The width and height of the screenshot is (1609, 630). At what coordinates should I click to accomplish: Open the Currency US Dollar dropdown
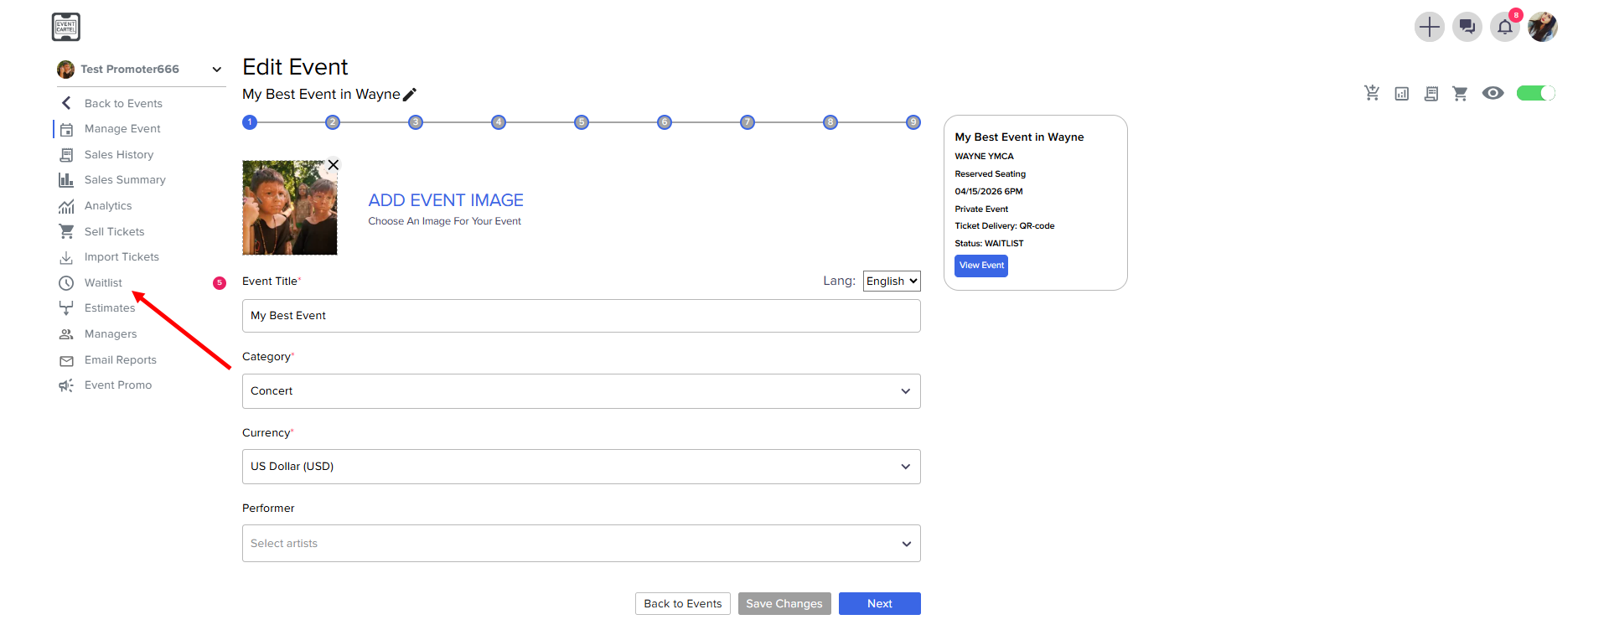pos(582,467)
